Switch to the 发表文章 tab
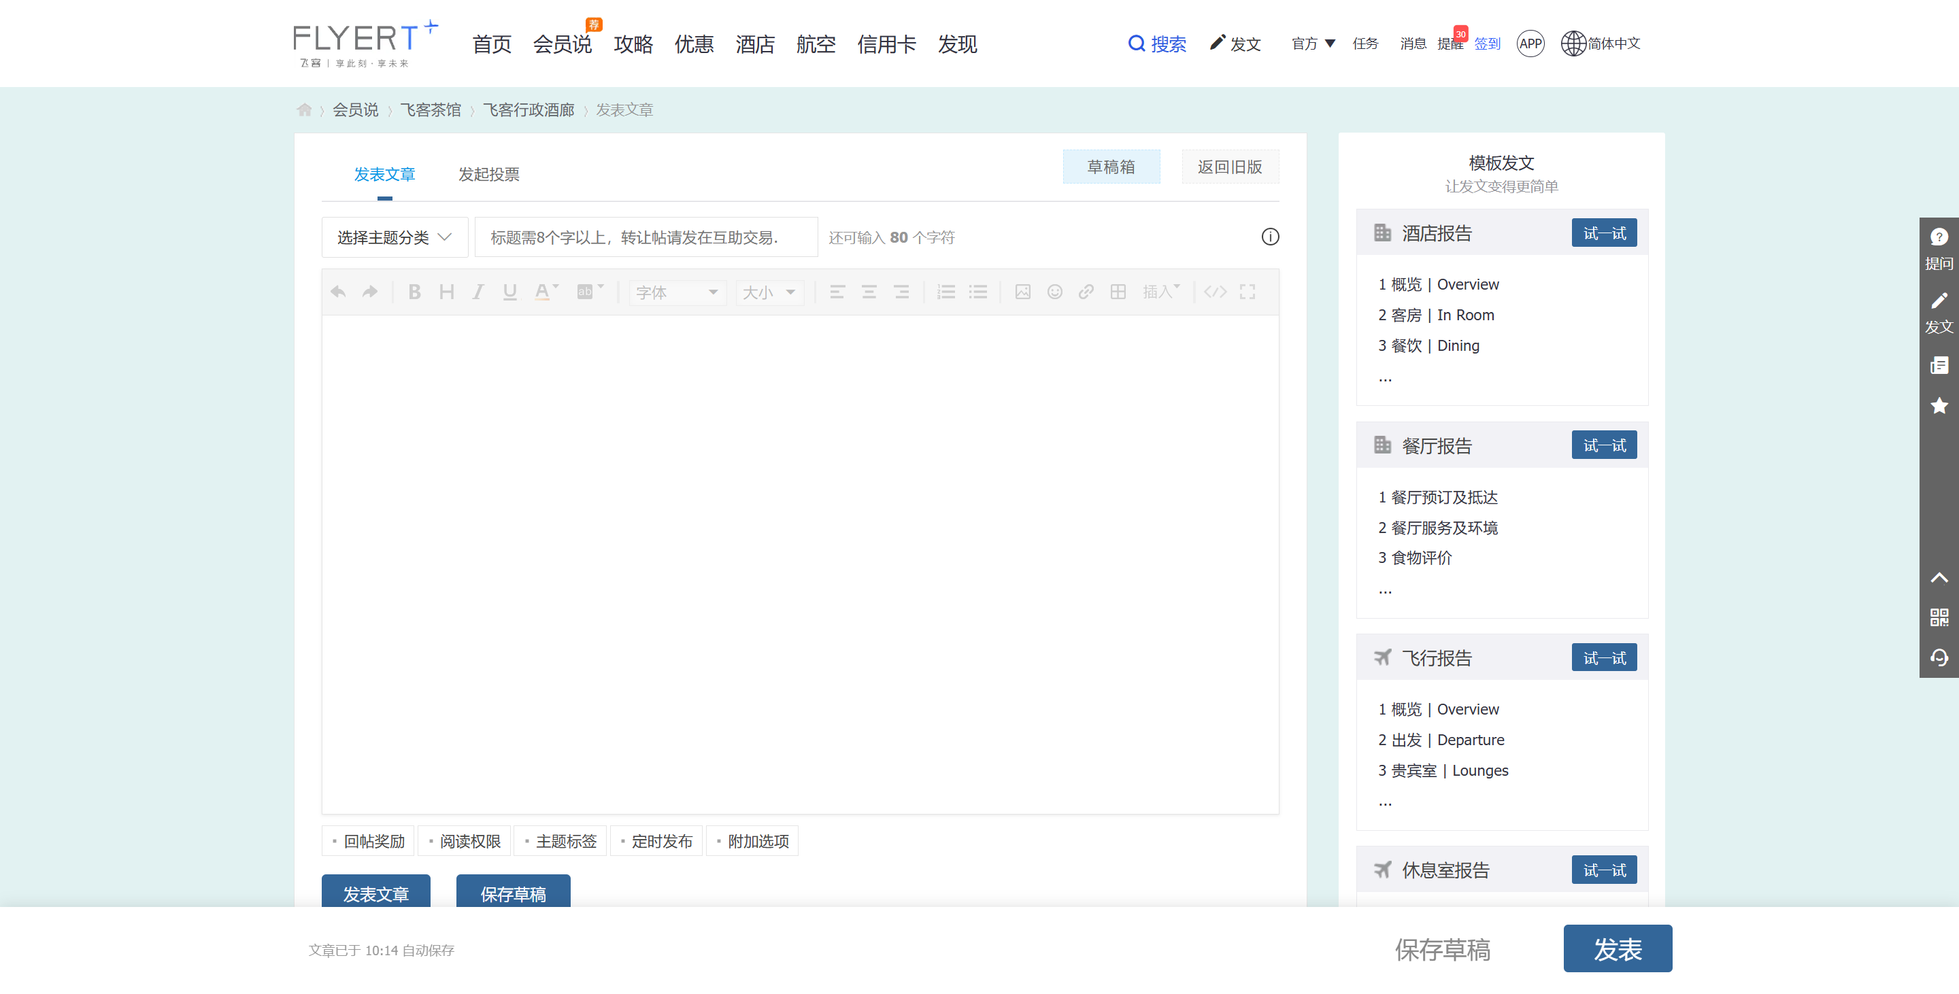Screen dimensions: 1959x994 [385, 175]
